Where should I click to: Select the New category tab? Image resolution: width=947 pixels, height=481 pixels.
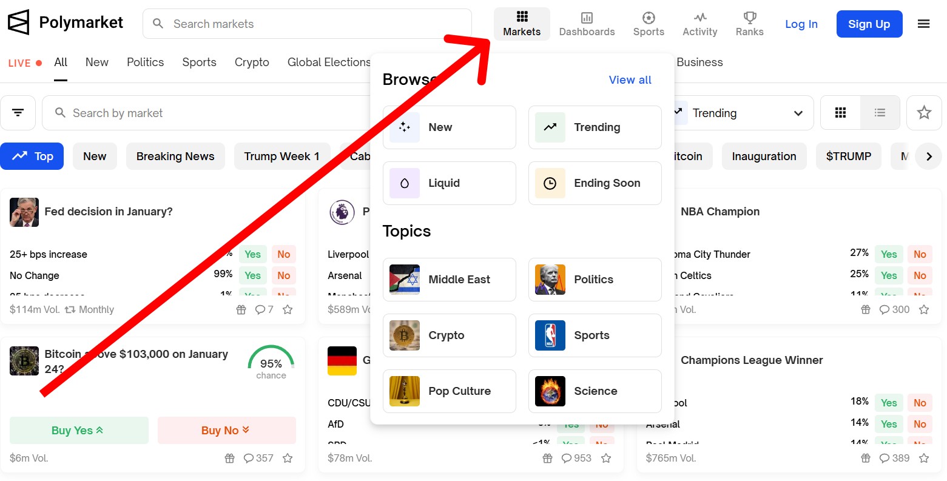coord(97,62)
